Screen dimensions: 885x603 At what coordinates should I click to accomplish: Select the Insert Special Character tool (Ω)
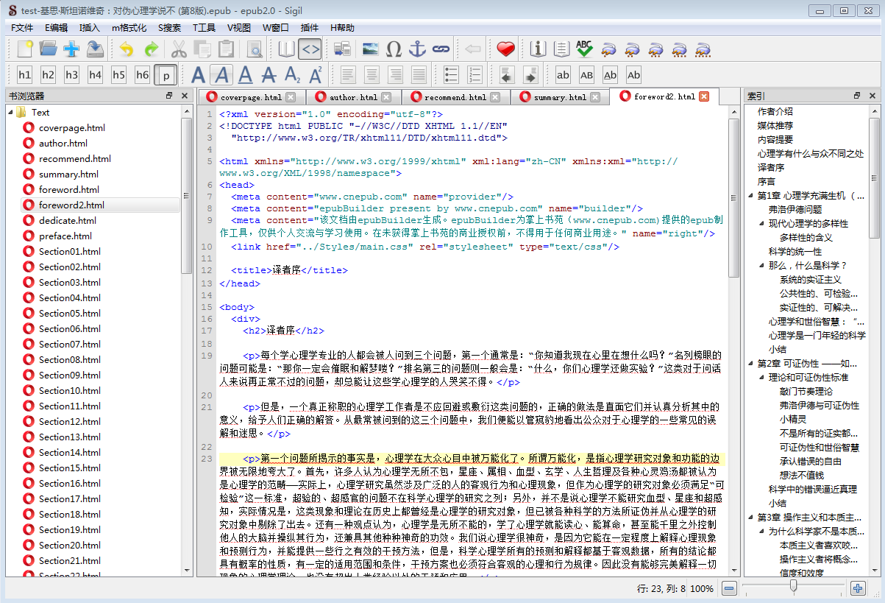coord(394,49)
